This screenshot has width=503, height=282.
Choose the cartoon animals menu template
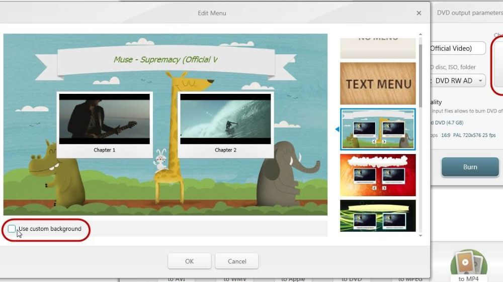378,129
